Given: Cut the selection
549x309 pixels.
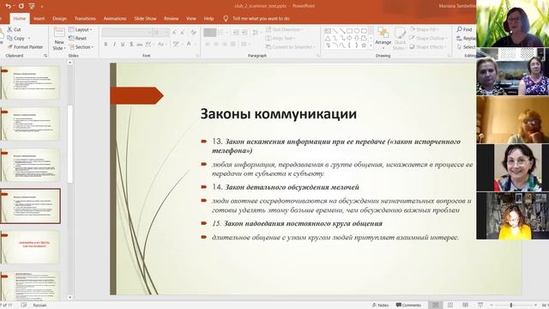Looking at the screenshot, I should (14, 29).
